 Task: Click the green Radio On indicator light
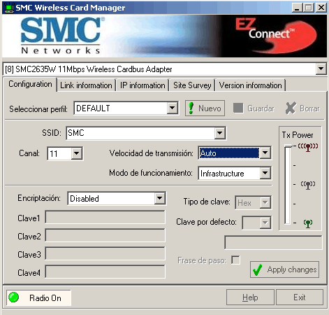(x=14, y=297)
